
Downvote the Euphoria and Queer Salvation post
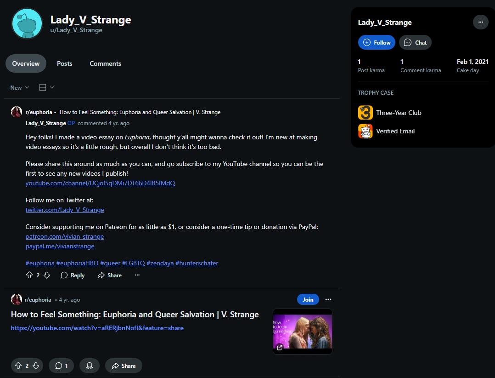(x=36, y=366)
